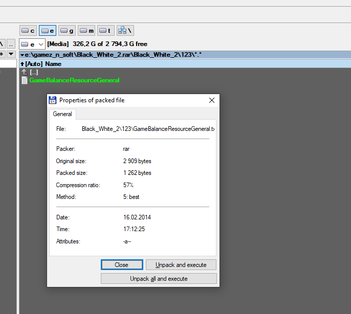Open the drive selection dropdown
The width and height of the screenshot is (351, 314).
pyautogui.click(x=32, y=44)
